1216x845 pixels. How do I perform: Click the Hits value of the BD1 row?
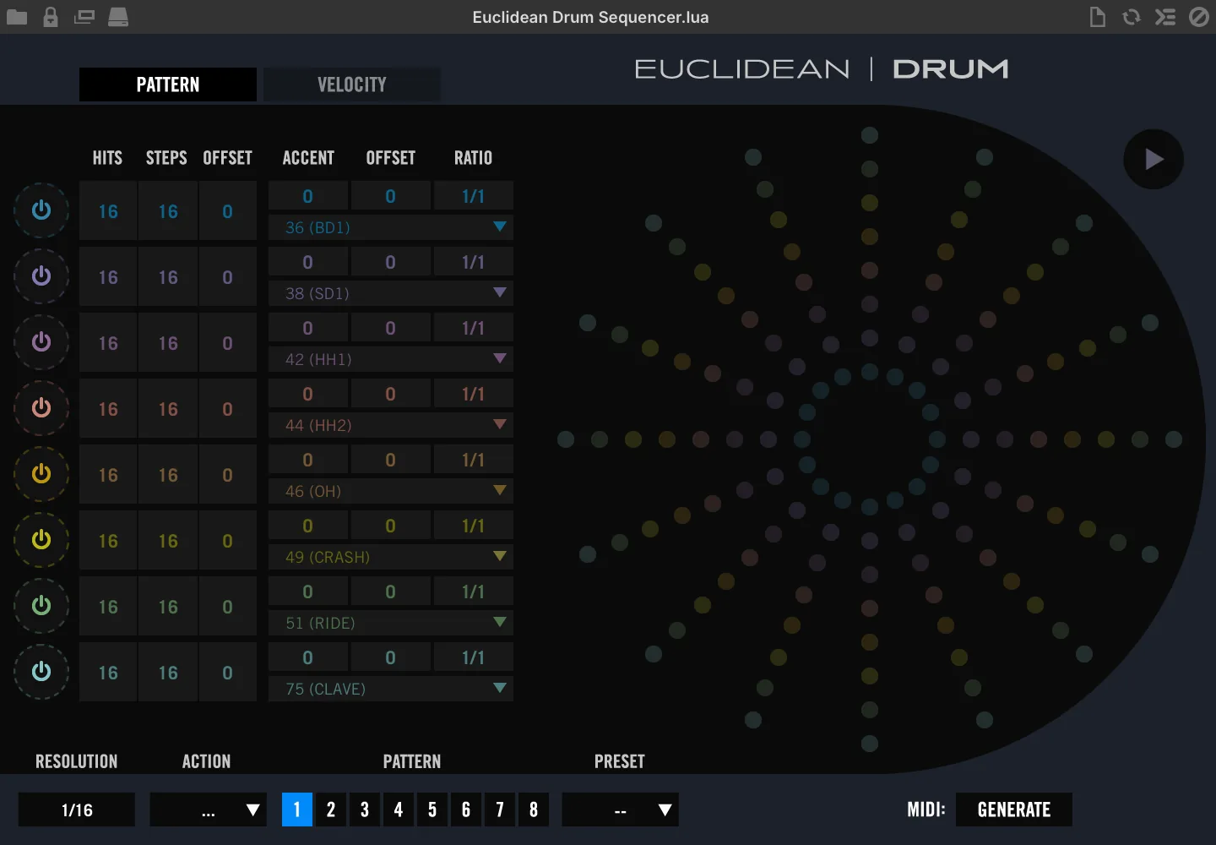[x=108, y=211]
